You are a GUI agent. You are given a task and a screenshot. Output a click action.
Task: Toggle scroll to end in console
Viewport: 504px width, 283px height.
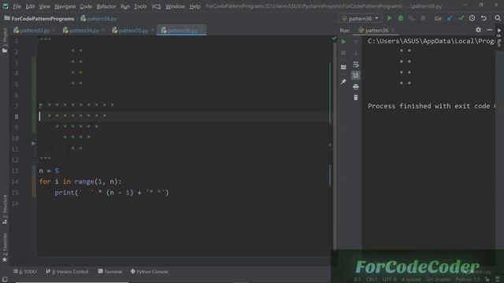coord(355,75)
